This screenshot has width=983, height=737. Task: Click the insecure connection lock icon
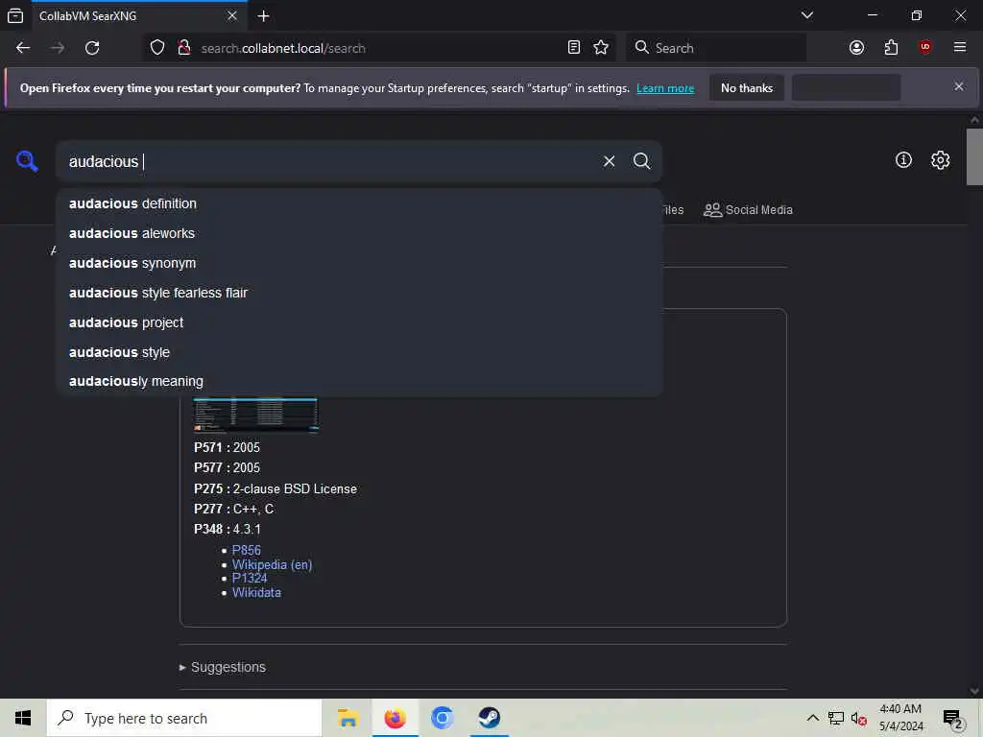[183, 48]
